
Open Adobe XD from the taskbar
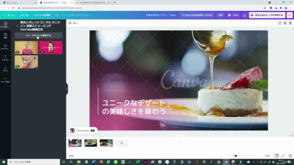[x=145, y=162]
